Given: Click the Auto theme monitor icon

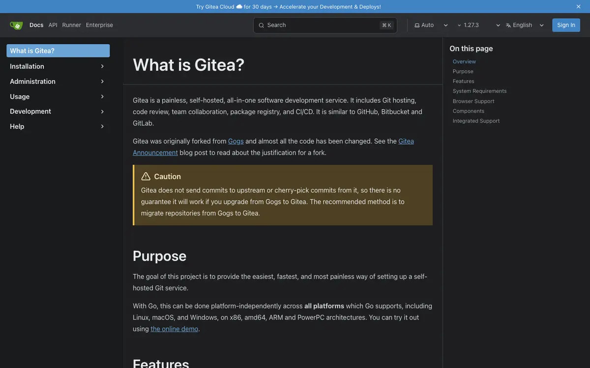Looking at the screenshot, I should coord(417,25).
